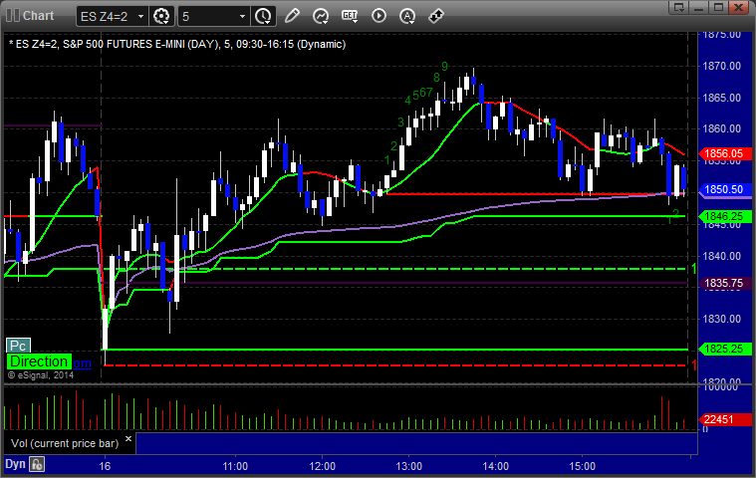Open the chart settings gear menu

161,16
